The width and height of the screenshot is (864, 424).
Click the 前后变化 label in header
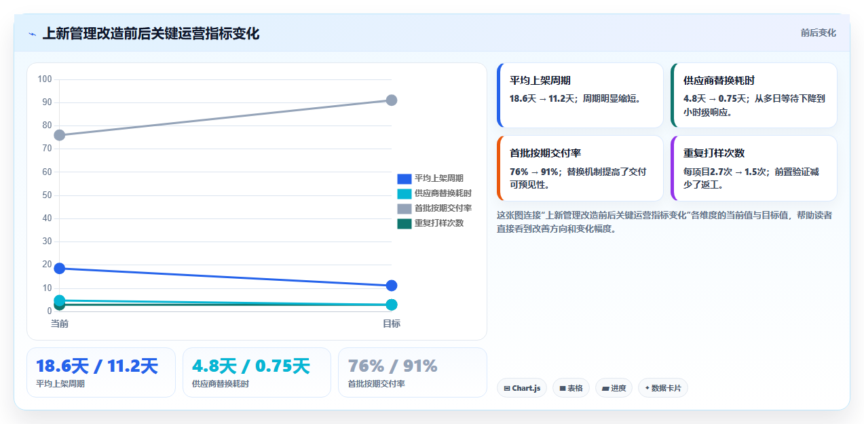point(818,33)
